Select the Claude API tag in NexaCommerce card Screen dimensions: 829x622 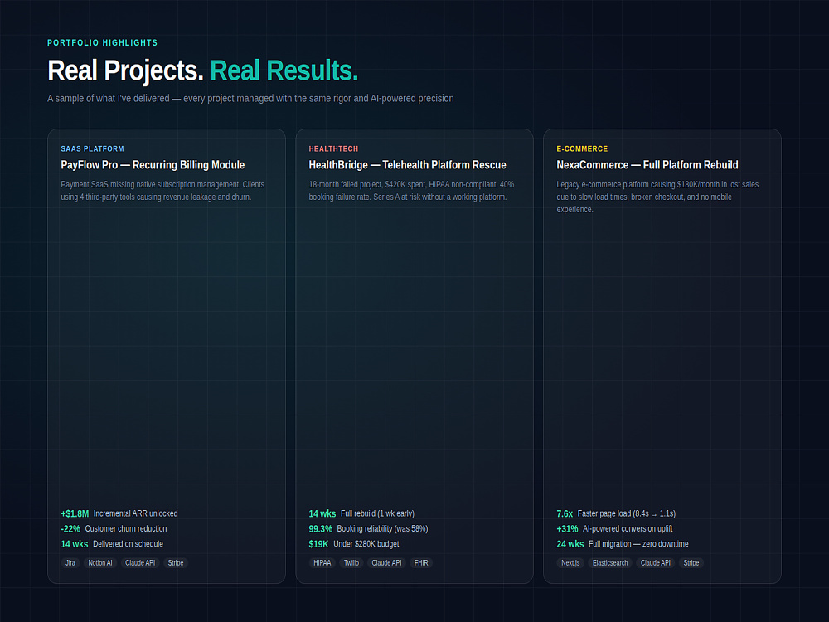pos(656,563)
